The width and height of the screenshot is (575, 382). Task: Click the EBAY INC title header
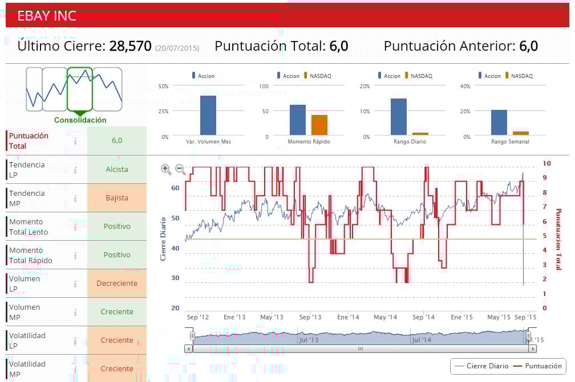click(47, 16)
